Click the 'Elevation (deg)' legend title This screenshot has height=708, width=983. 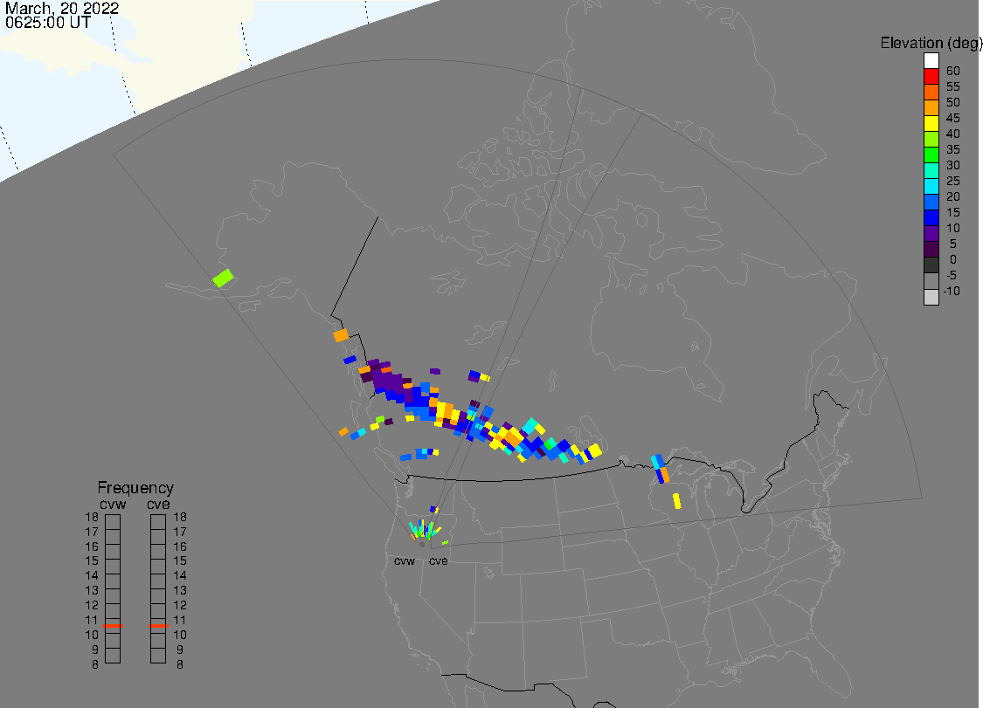931,44
